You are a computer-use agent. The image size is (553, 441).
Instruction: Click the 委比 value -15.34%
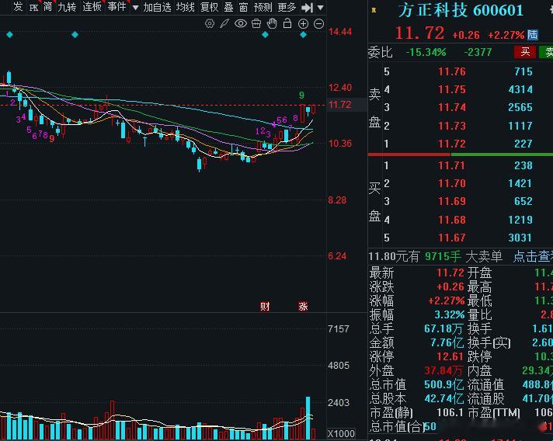[x=426, y=52]
